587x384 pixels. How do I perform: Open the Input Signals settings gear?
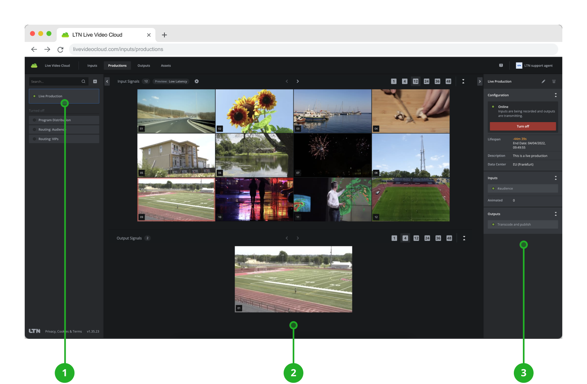click(196, 81)
